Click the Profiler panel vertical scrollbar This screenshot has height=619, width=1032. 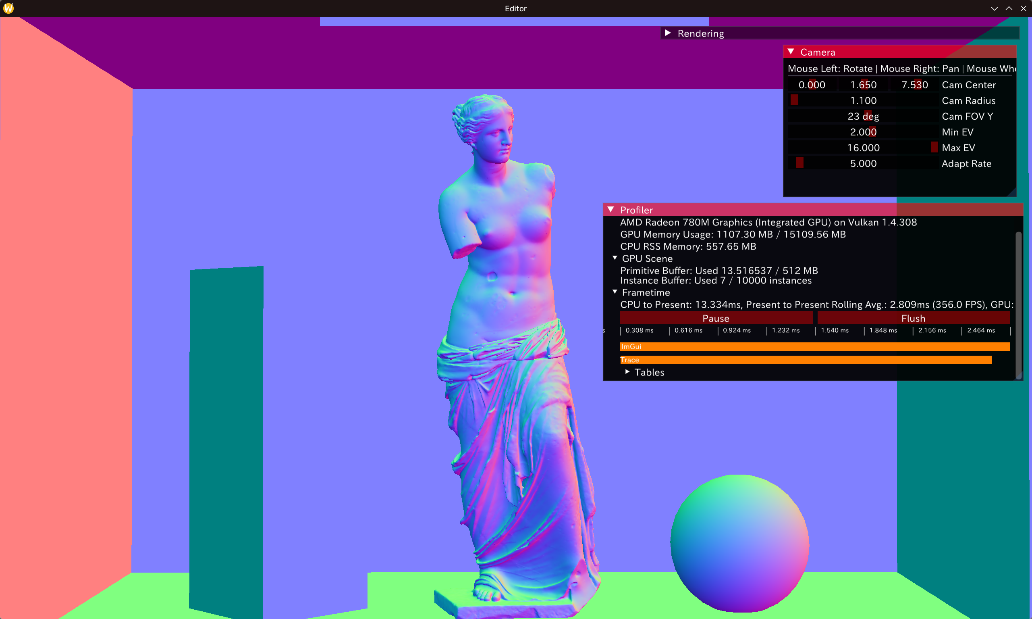point(1018,304)
